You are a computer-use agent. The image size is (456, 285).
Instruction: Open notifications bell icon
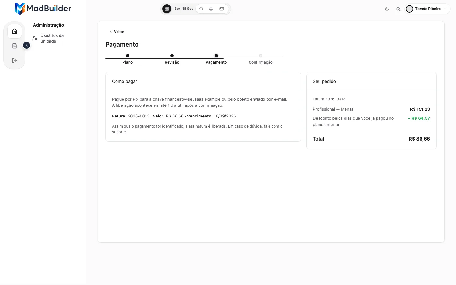click(x=211, y=9)
